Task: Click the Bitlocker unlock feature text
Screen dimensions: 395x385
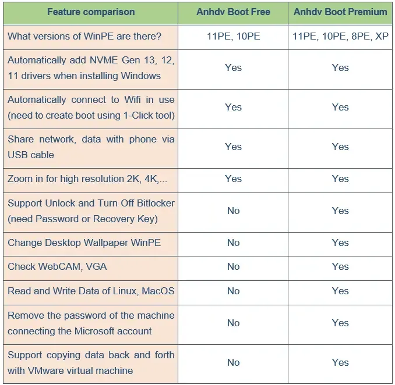Action: [x=91, y=211]
